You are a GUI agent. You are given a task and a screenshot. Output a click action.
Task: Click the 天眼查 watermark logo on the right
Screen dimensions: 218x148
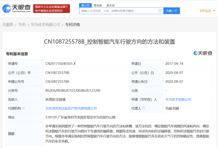point(203,53)
